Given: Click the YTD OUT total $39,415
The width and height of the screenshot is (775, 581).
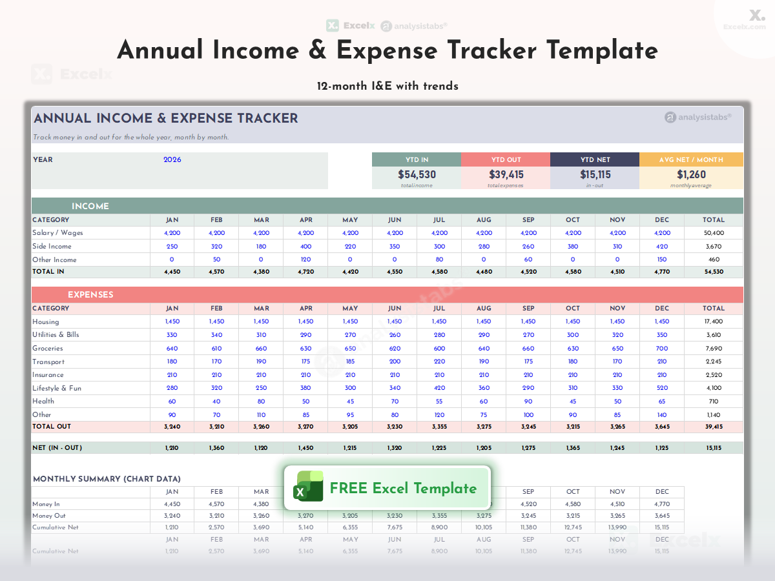Looking at the screenshot, I should click(x=506, y=174).
